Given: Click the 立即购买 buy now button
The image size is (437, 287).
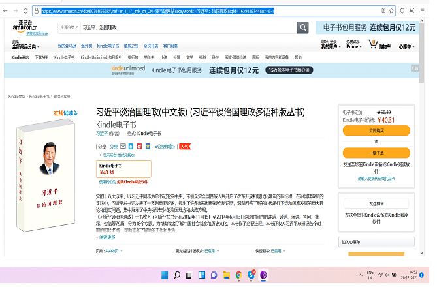Looking at the screenshot, I should tap(376, 130).
